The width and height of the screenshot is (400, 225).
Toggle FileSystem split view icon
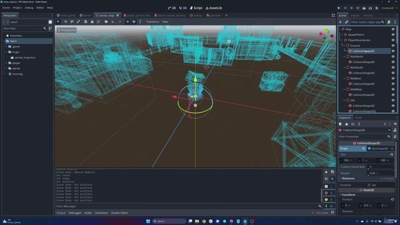[50, 22]
